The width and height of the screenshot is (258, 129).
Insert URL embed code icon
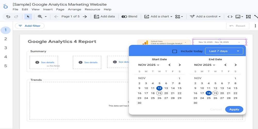(x=230, y=17)
